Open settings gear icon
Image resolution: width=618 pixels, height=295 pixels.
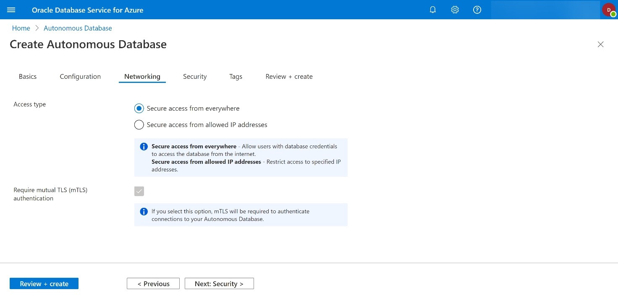(x=455, y=10)
